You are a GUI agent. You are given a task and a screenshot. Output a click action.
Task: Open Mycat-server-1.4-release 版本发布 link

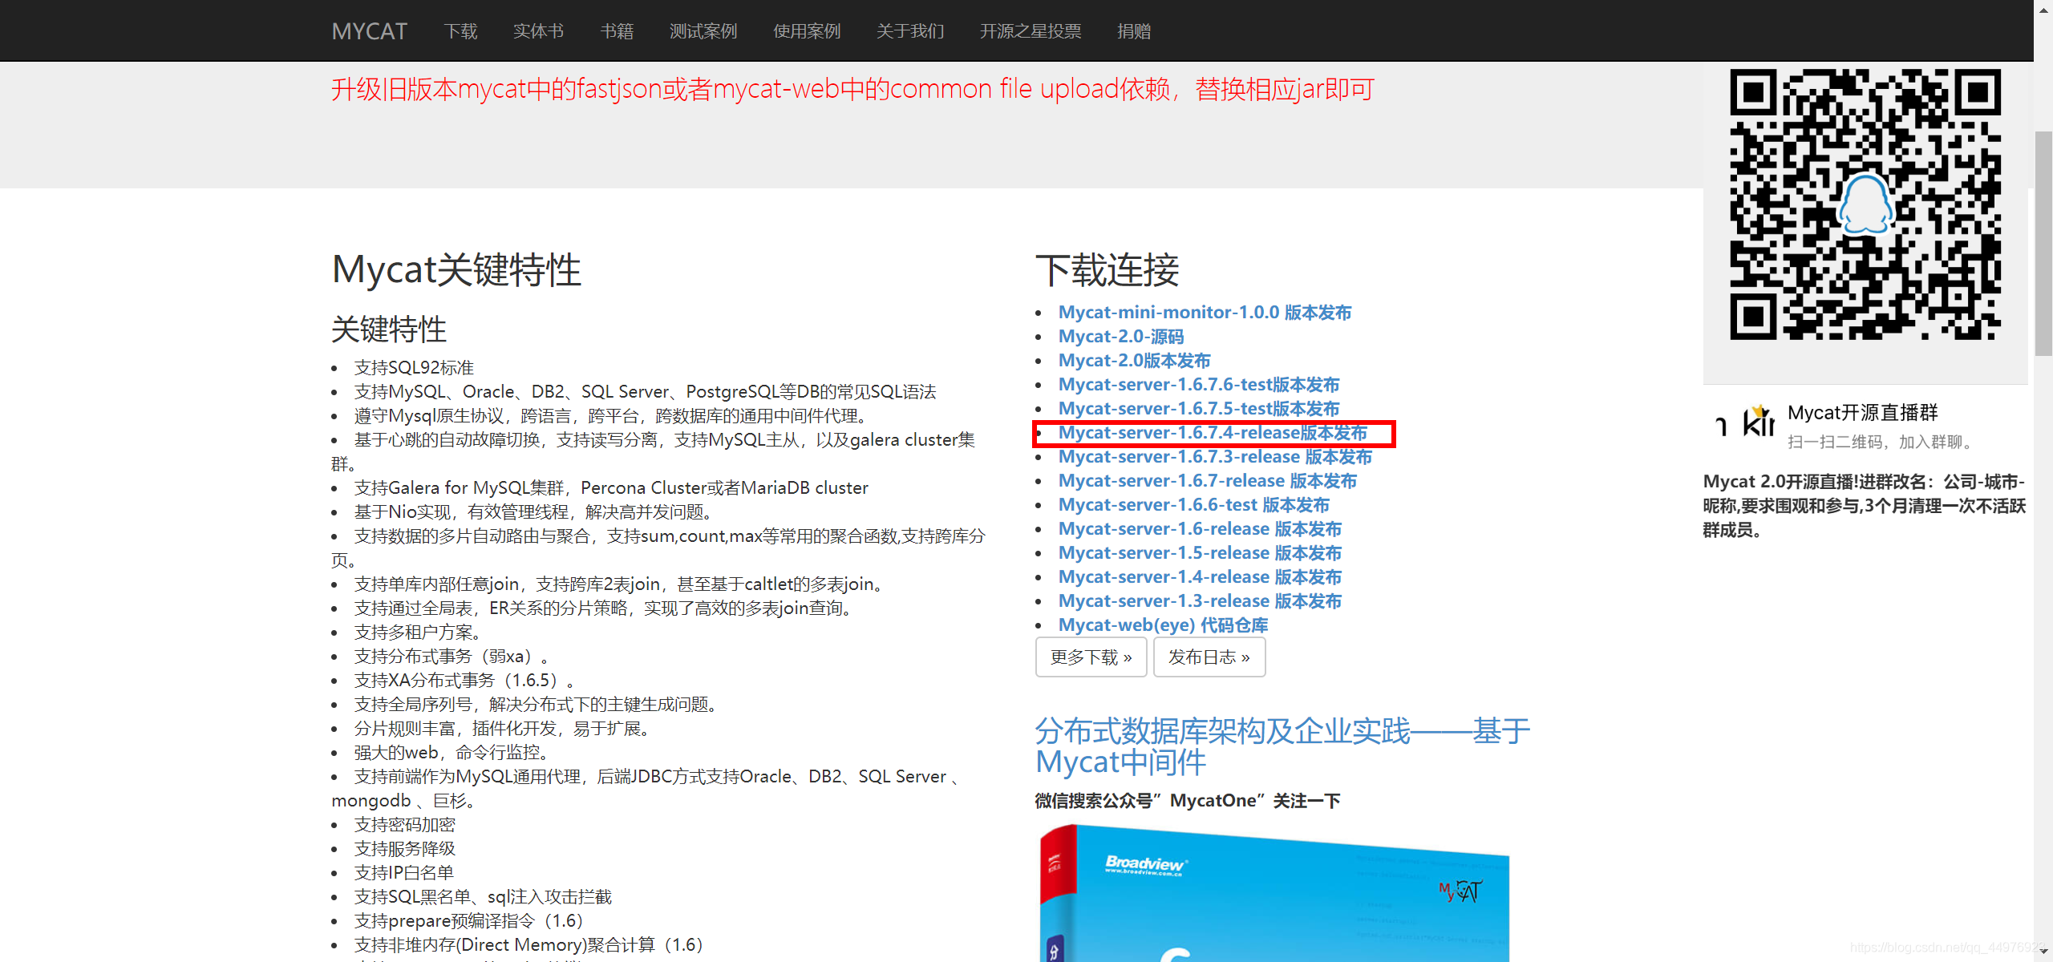[x=1200, y=577]
